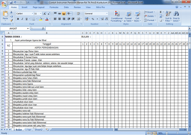Activate the Format Painter brush
Image resolution: width=191 pixels, height=135 pixels.
click(12, 20)
